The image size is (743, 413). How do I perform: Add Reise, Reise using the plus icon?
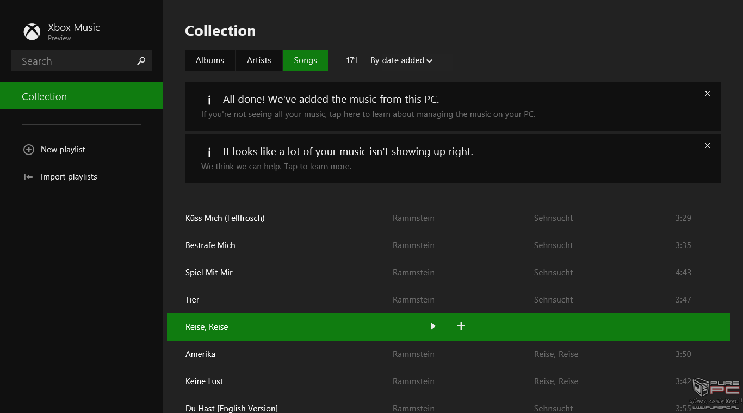pos(461,326)
